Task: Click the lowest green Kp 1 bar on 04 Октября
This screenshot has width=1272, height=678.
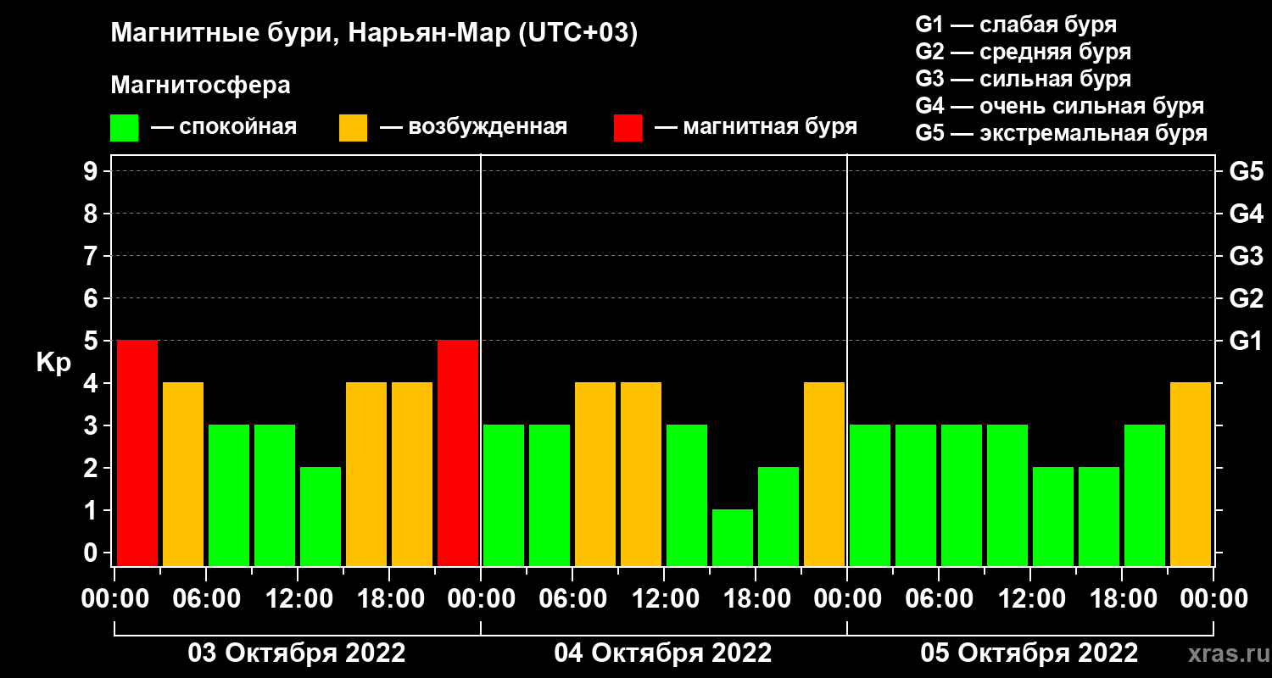Action: tap(733, 537)
